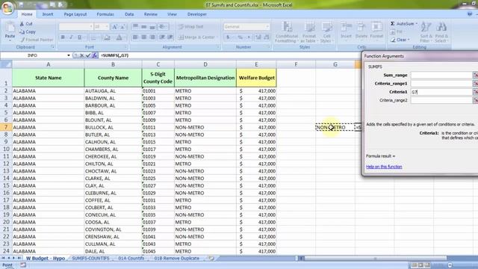478x269 pixels.
Task: Click the Copy icon
Action: pyautogui.click(x=22, y=31)
